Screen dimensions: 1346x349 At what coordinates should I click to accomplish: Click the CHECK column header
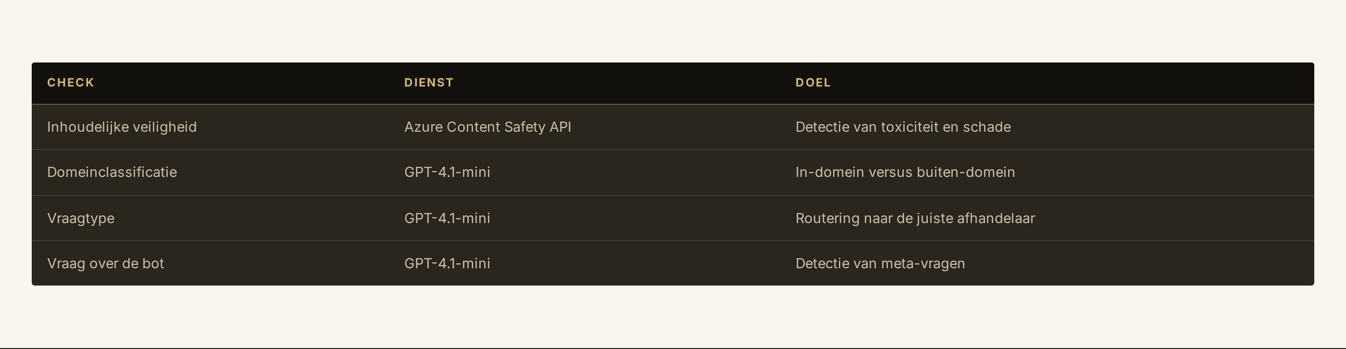(71, 83)
